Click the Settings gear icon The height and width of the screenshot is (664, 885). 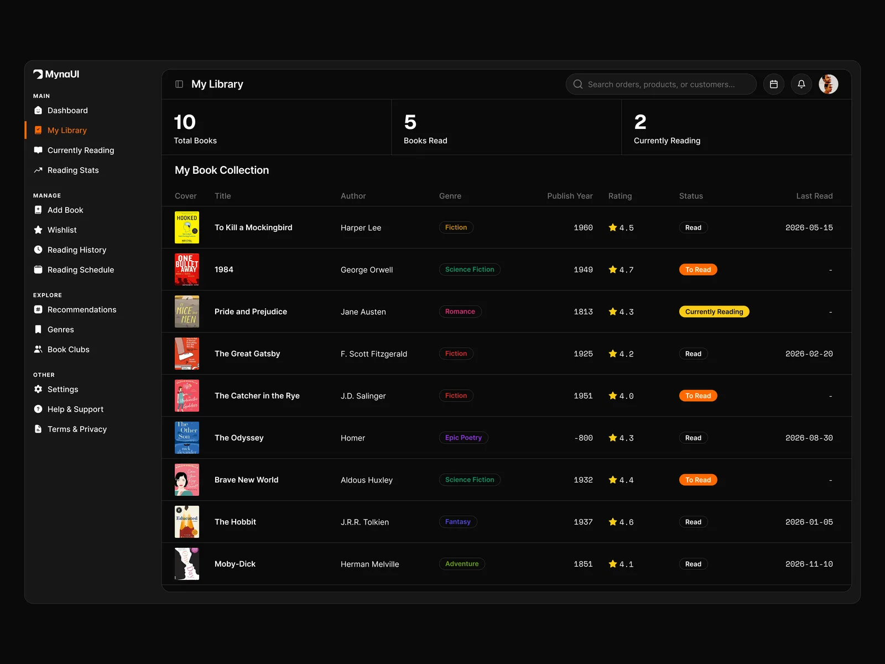[x=38, y=389]
